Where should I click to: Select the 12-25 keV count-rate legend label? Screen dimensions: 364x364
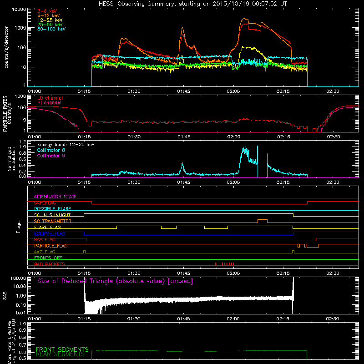[x=50, y=20]
